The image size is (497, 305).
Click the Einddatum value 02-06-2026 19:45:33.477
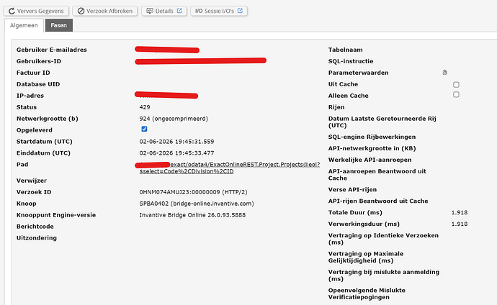(176, 152)
